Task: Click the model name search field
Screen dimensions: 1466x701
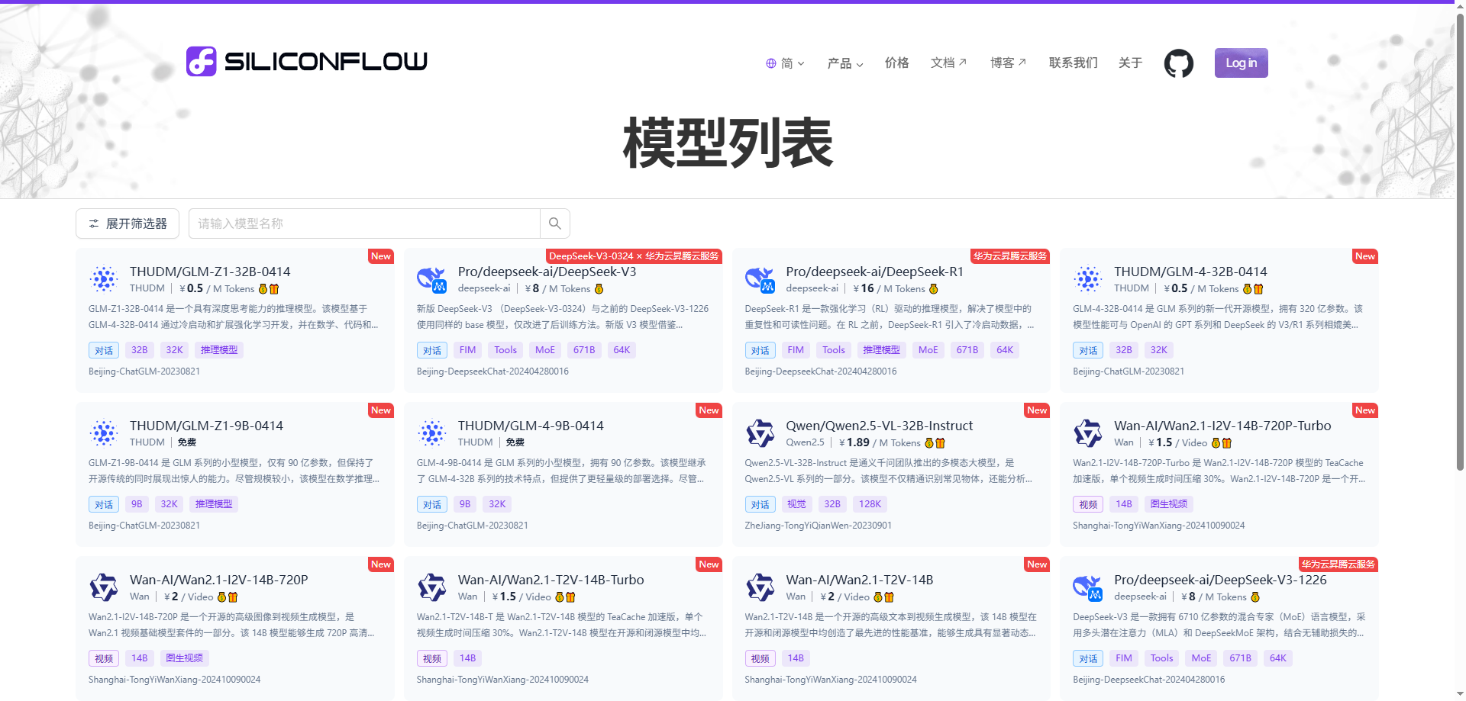Action: tap(364, 223)
